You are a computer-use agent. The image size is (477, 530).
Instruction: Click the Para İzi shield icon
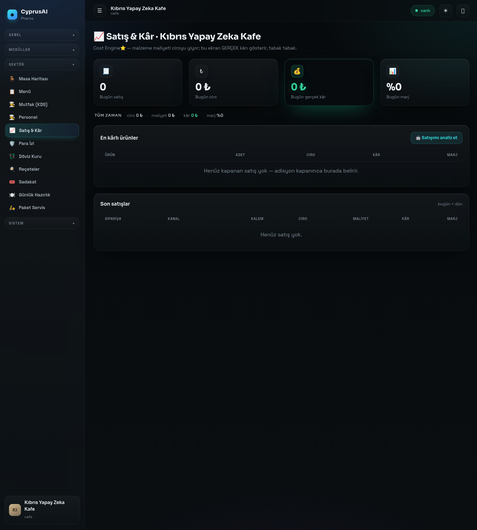click(x=12, y=143)
